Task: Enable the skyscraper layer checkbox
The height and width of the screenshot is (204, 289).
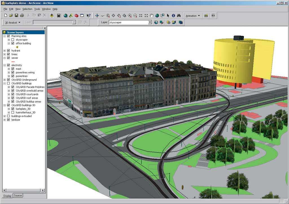Action: coord(13,40)
